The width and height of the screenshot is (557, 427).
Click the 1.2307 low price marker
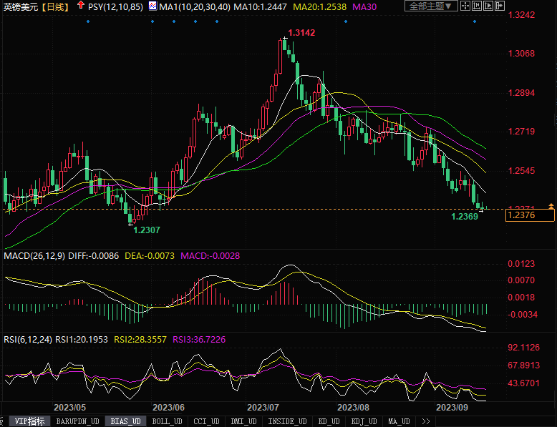coord(147,230)
